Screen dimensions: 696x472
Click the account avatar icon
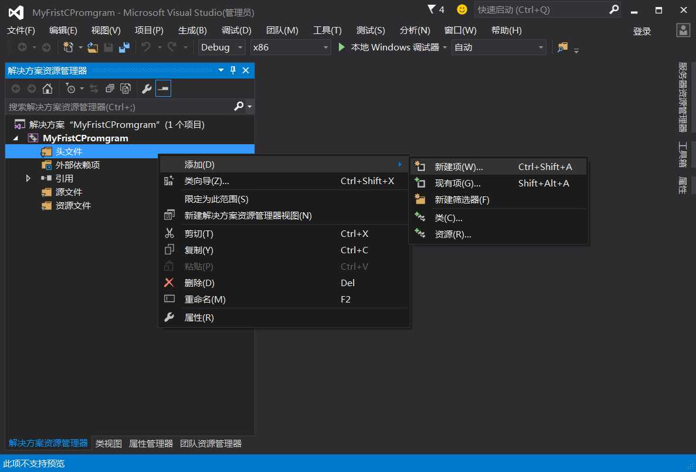(683, 30)
